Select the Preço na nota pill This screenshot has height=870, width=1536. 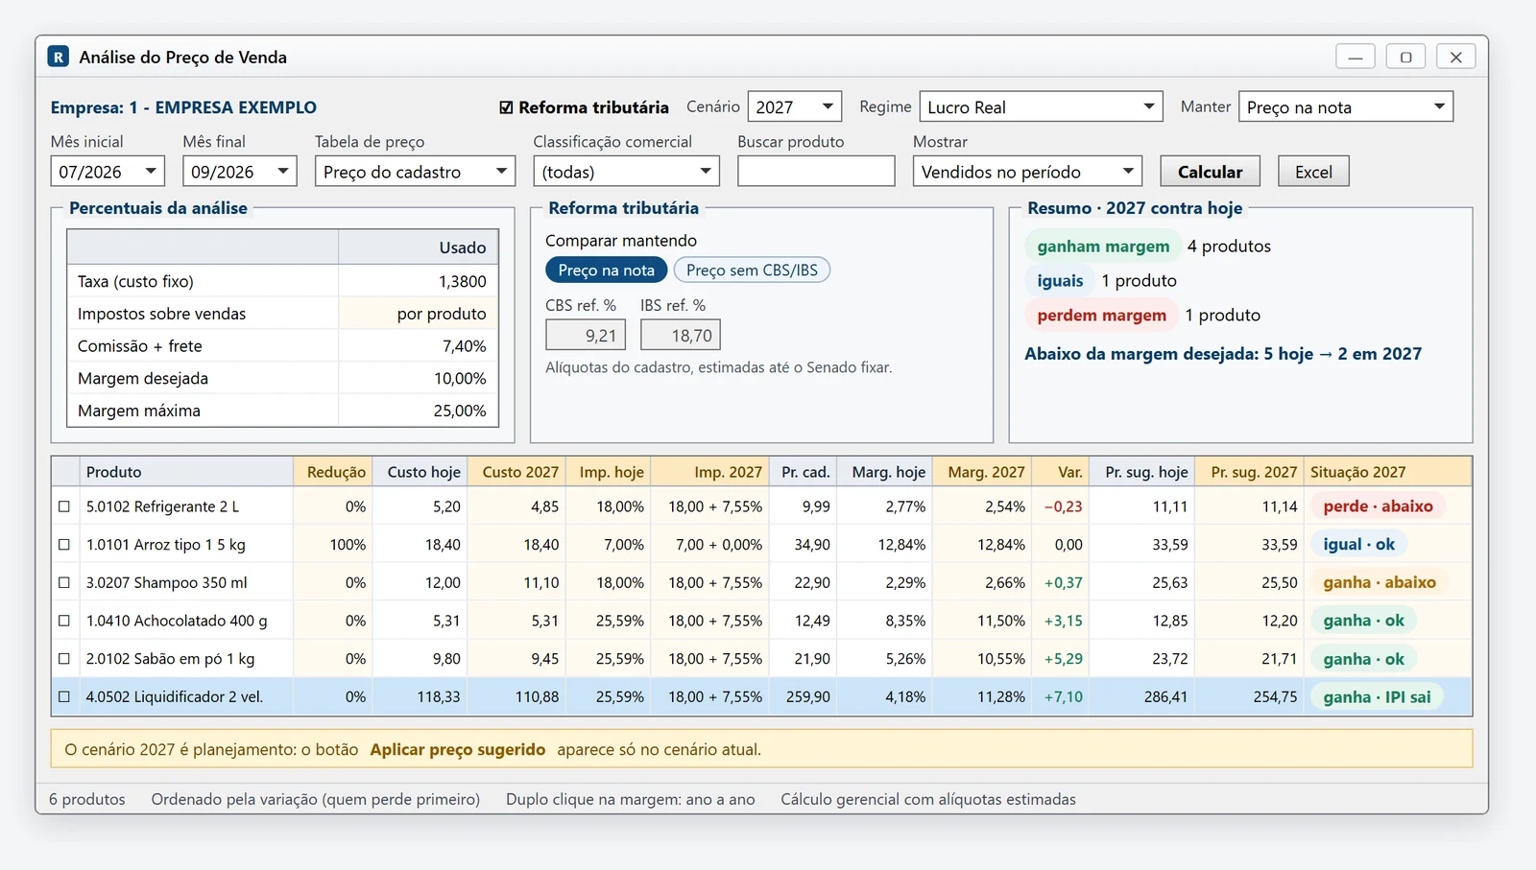point(606,270)
